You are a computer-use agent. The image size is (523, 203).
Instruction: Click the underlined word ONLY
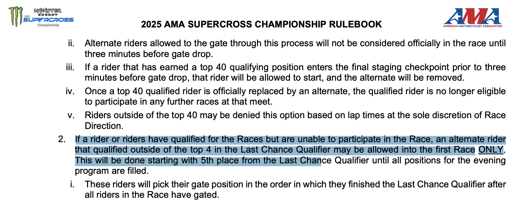tap(490, 149)
